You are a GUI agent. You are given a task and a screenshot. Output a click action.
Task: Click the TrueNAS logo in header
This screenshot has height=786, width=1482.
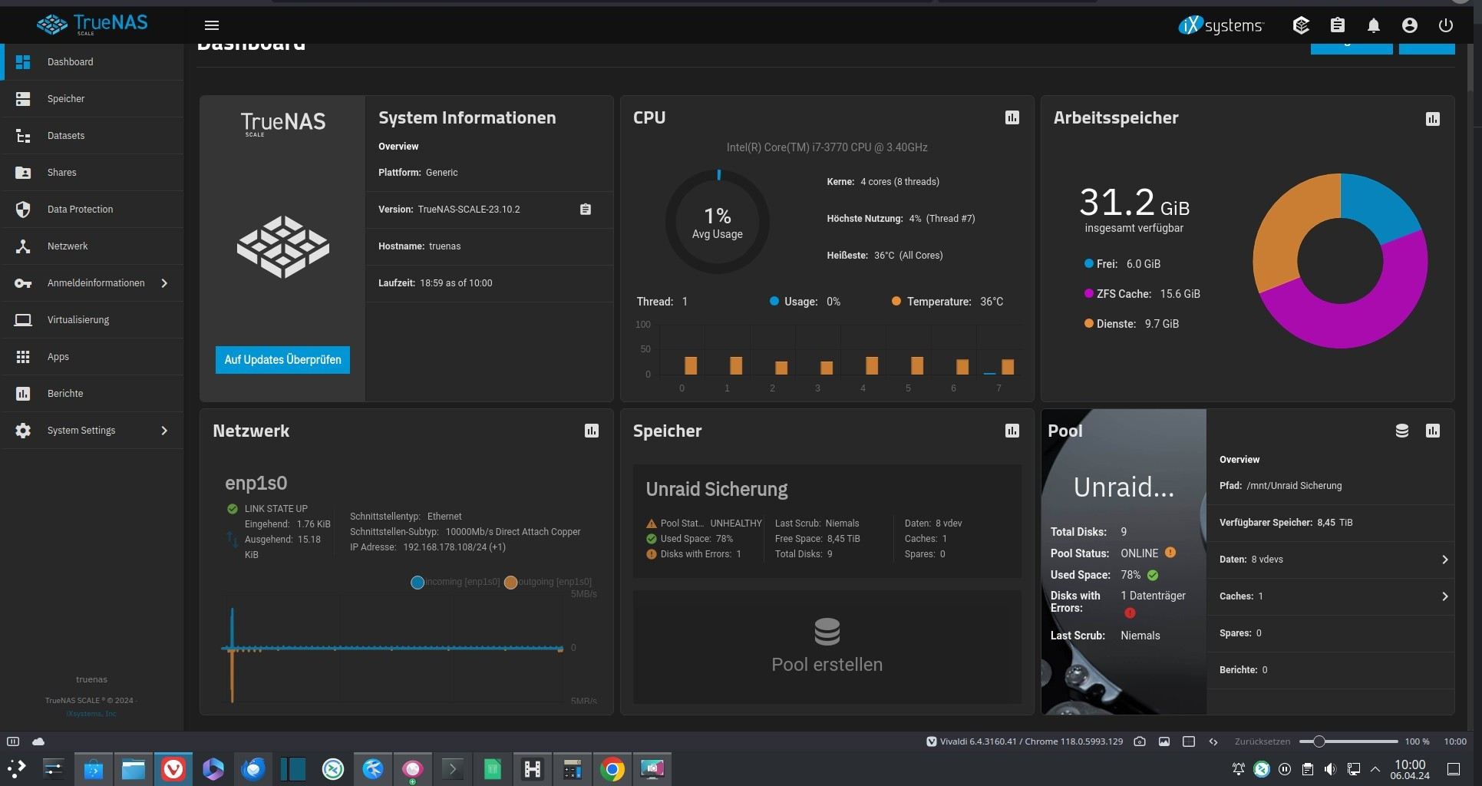[x=92, y=24]
